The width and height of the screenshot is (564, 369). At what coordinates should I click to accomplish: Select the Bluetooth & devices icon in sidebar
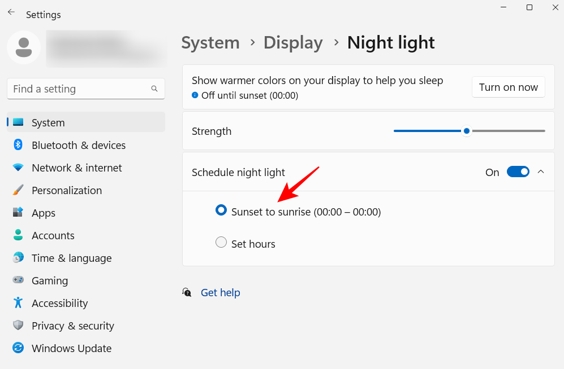[18, 145]
